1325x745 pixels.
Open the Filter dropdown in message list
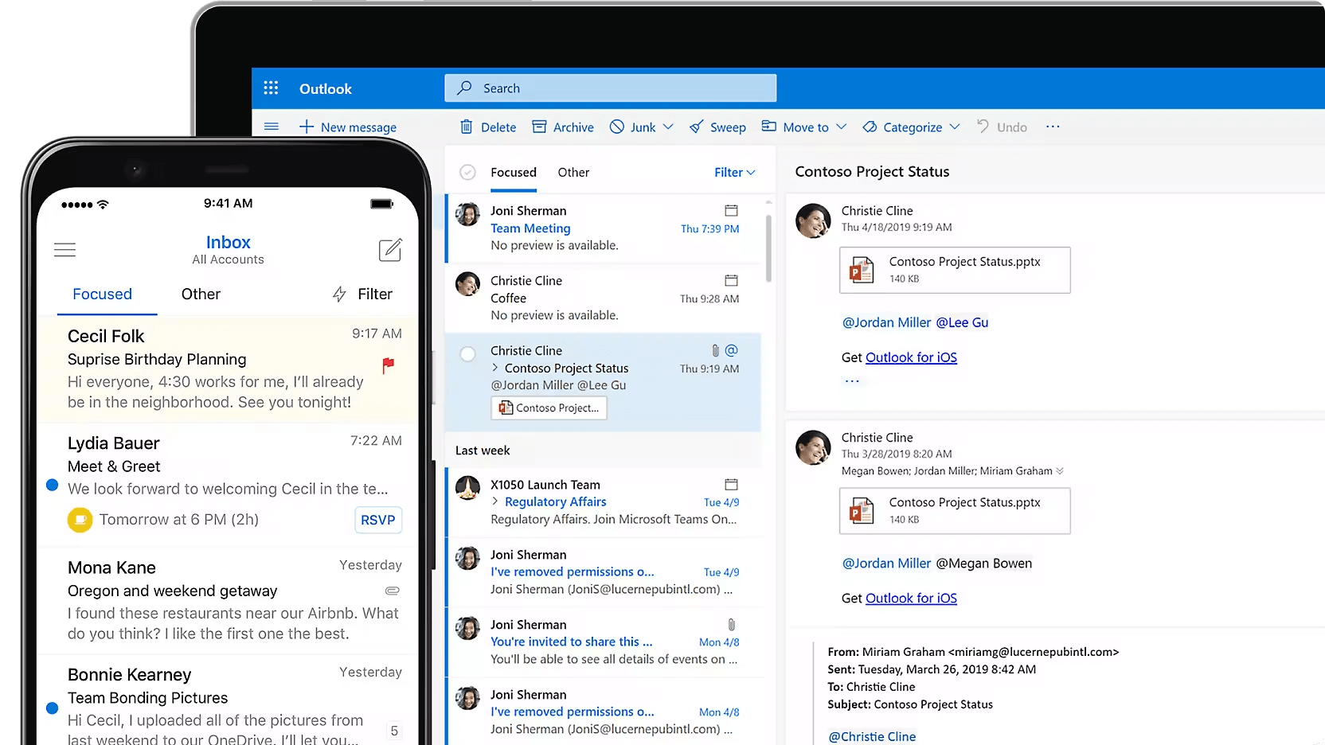click(734, 172)
